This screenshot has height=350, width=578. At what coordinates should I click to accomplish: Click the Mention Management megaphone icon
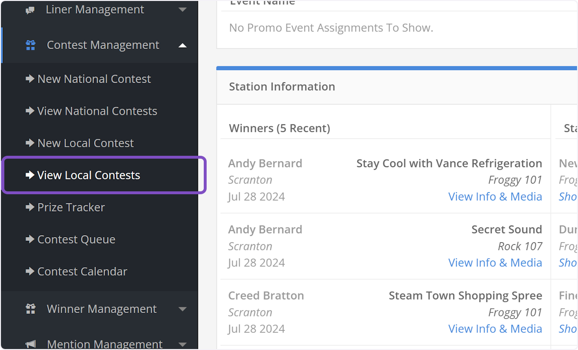point(30,343)
